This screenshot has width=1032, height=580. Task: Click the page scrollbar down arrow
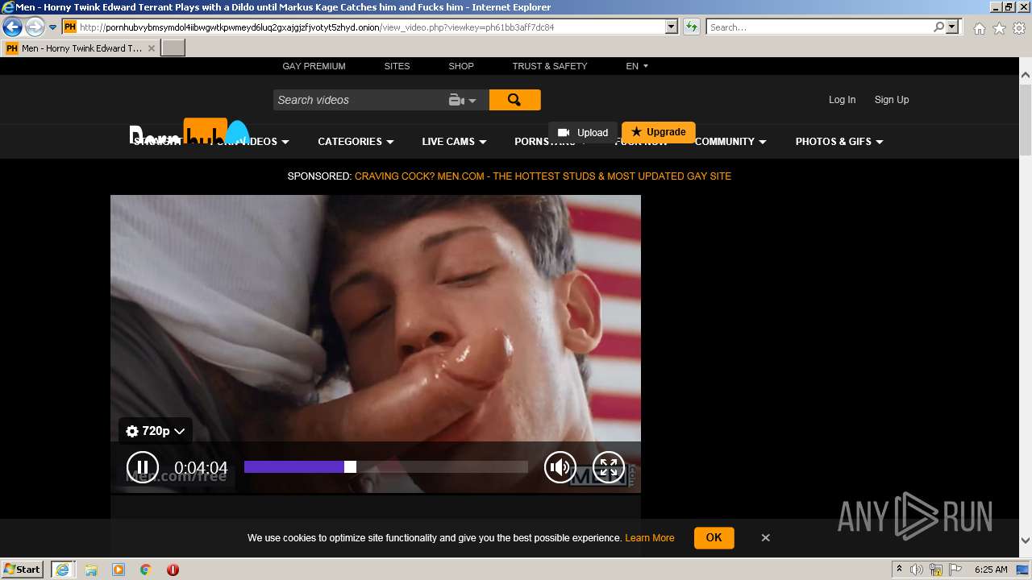[x=1026, y=540]
